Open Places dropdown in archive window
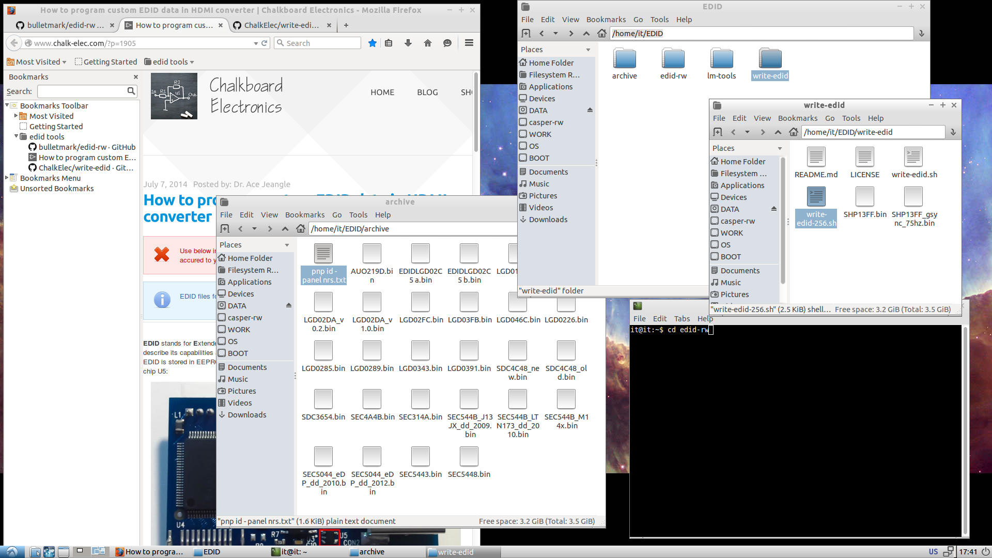This screenshot has height=558, width=992. click(x=287, y=245)
